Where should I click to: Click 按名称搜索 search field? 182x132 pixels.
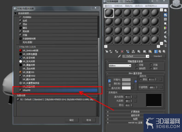(58, 13)
